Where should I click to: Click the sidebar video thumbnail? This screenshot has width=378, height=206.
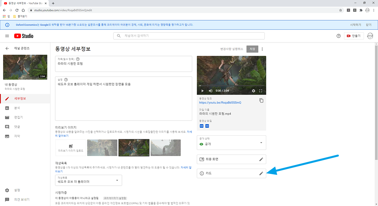[25, 67]
